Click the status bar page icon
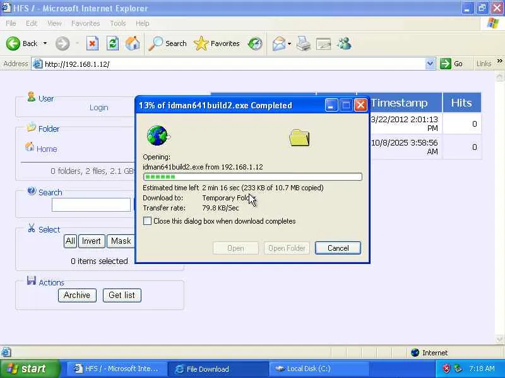 [6, 352]
